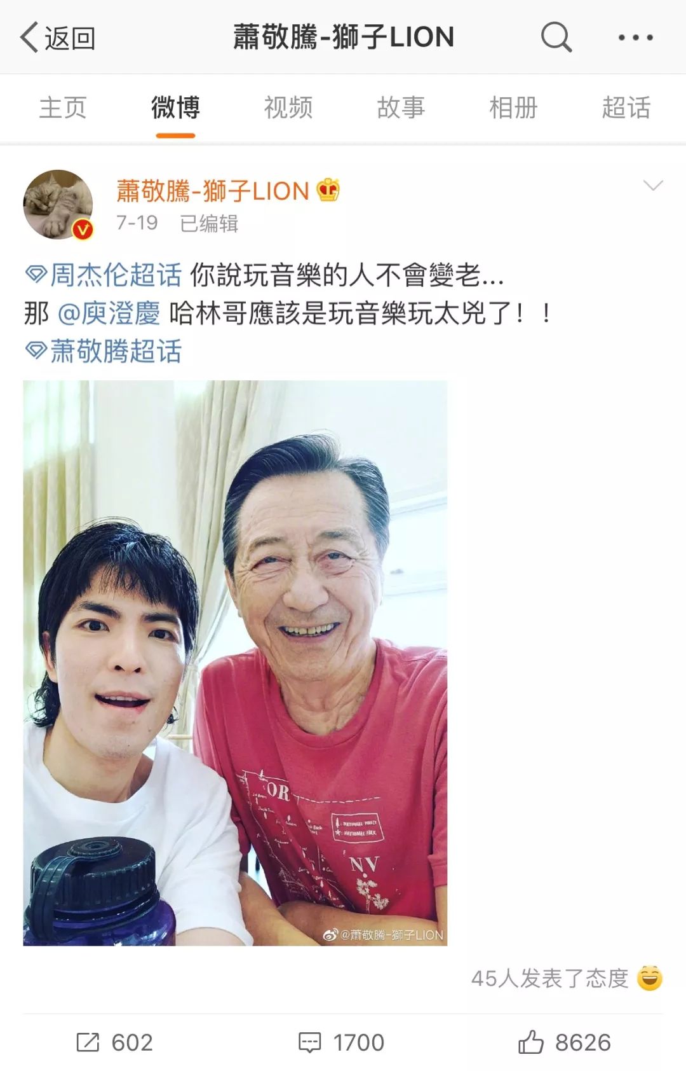The image size is (686, 1071).
Task: Tap the crown badge beside username
Action: 328,190
